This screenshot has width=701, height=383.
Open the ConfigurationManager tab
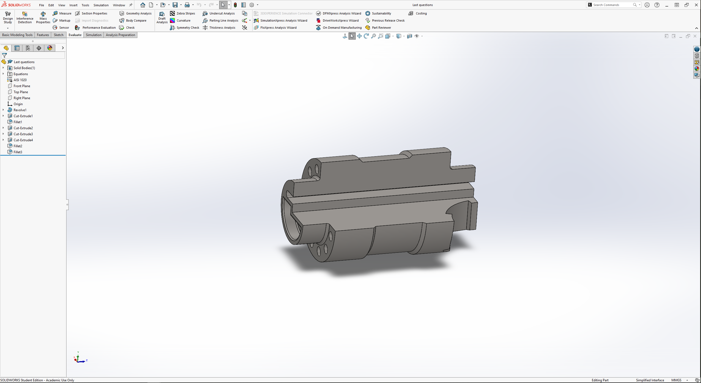pos(28,48)
